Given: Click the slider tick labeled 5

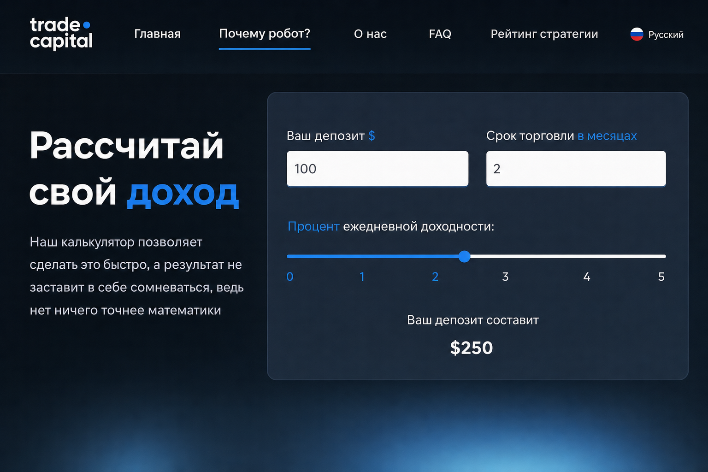Looking at the screenshot, I should point(661,277).
